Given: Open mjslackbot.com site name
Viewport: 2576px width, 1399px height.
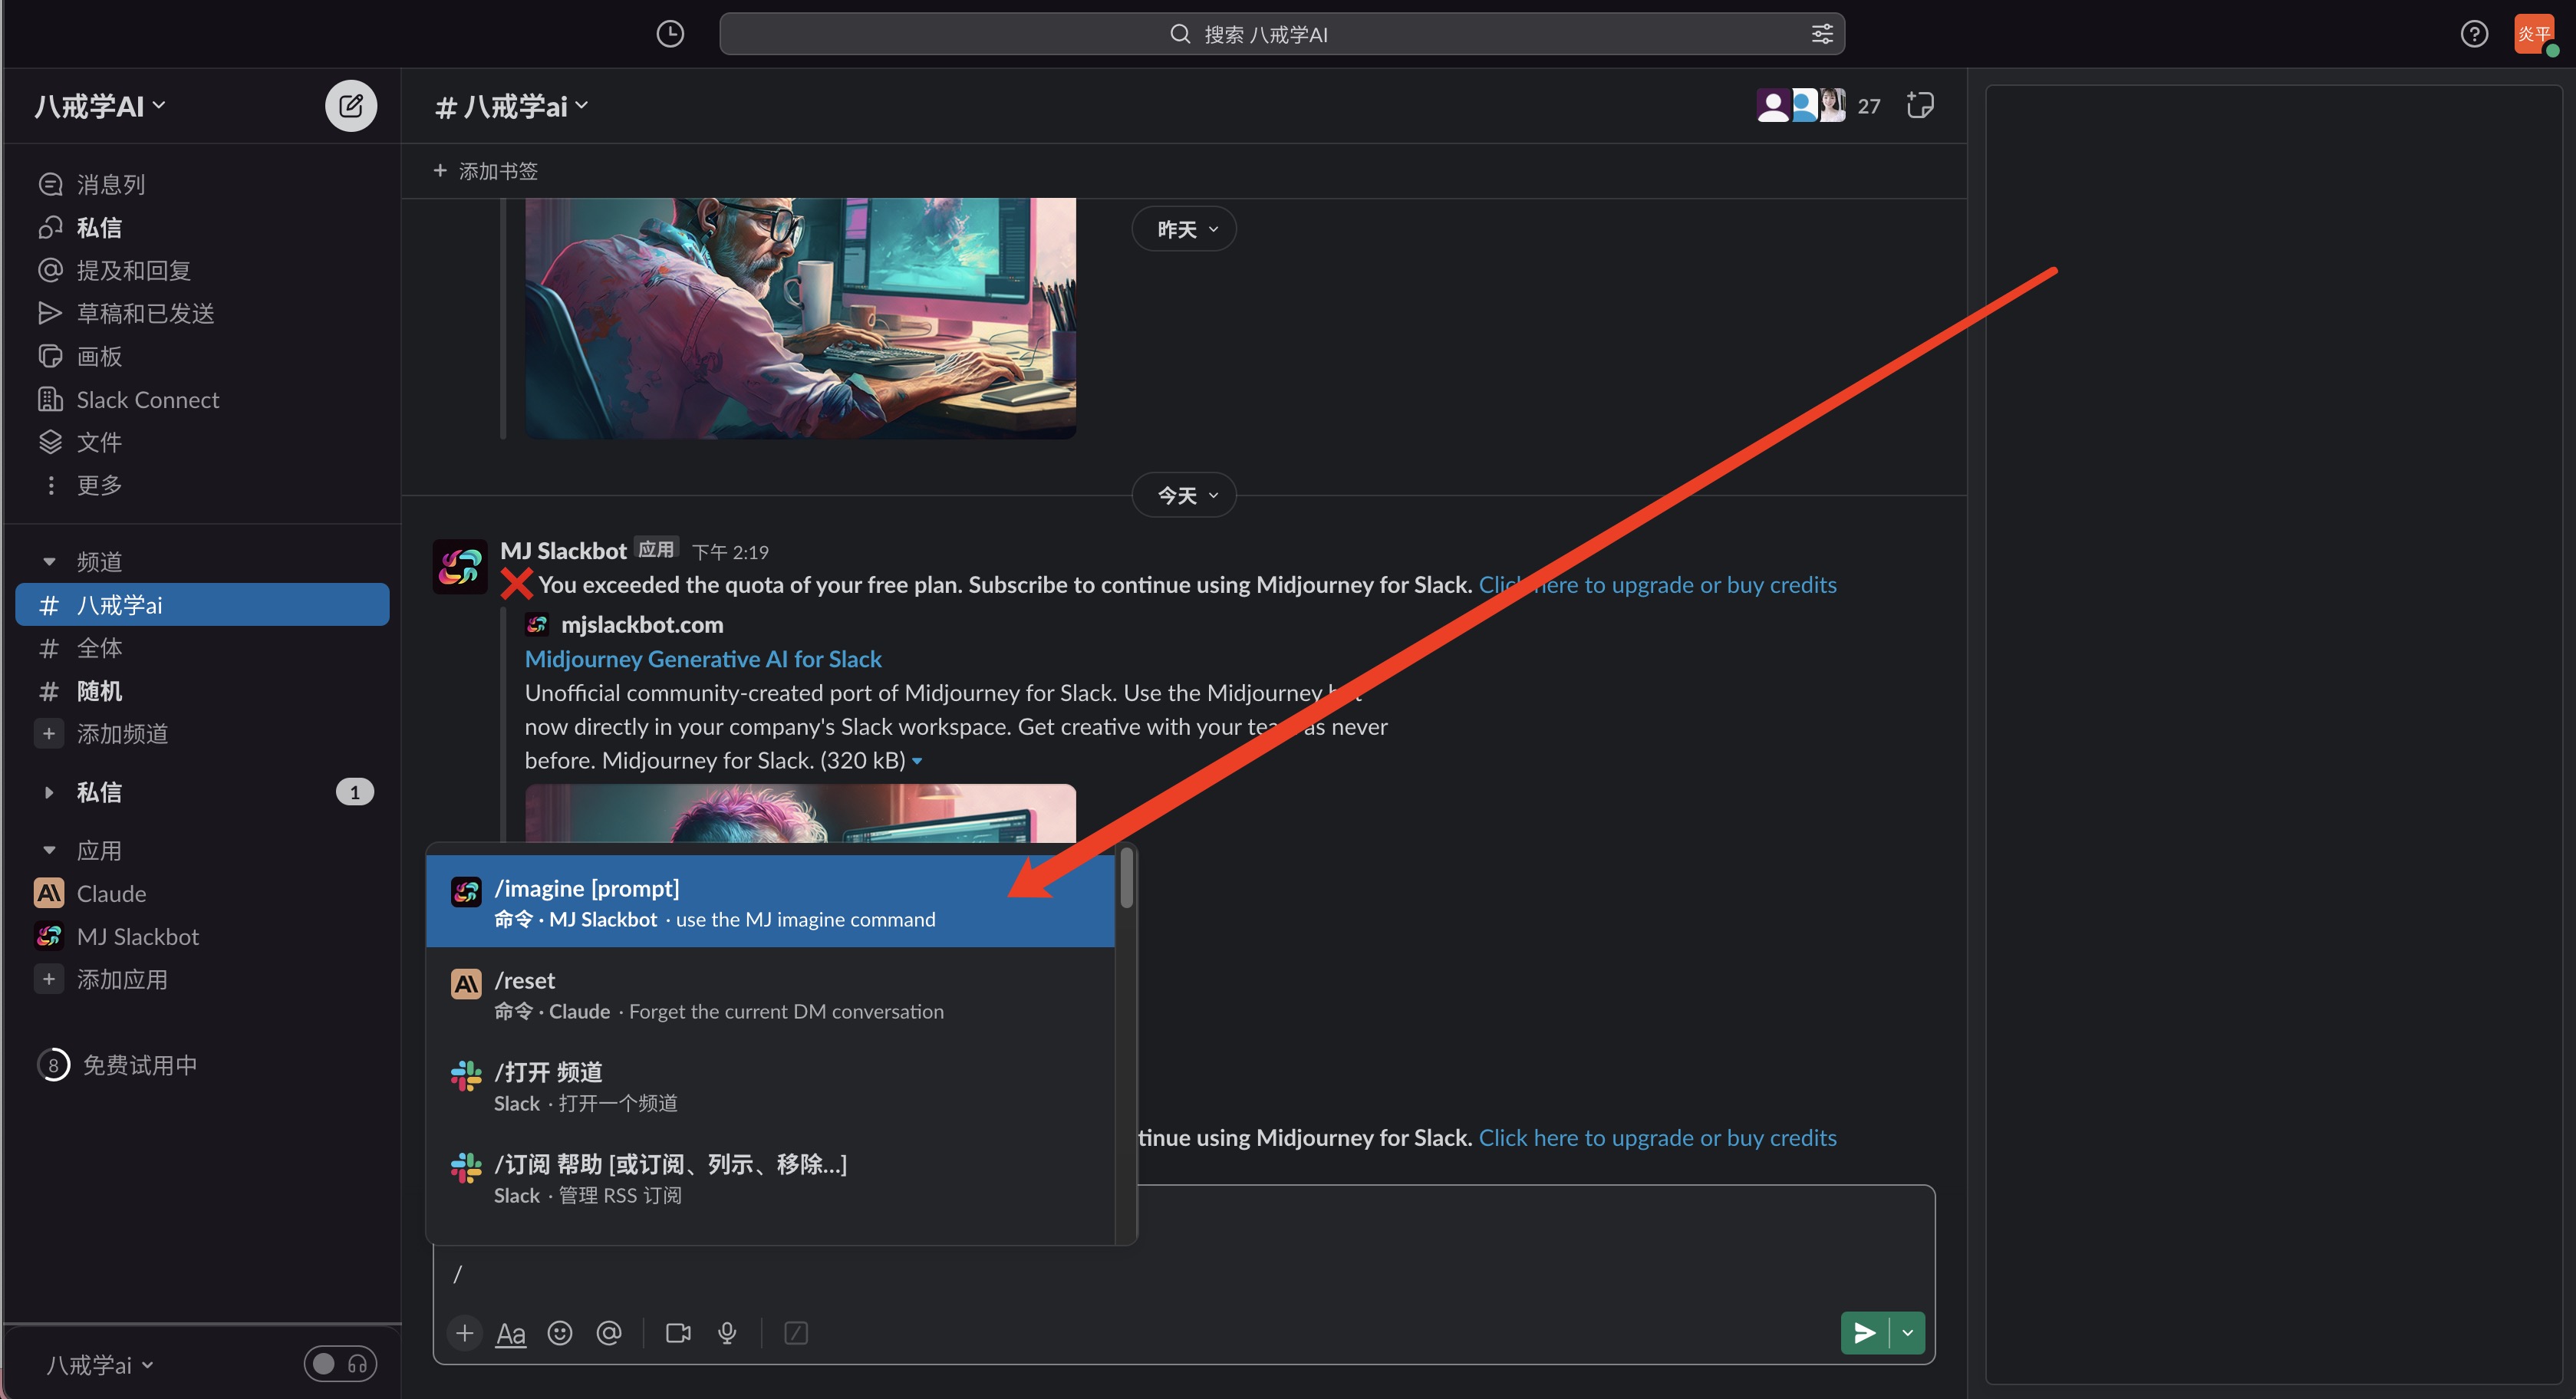Looking at the screenshot, I should pyautogui.click(x=642, y=625).
